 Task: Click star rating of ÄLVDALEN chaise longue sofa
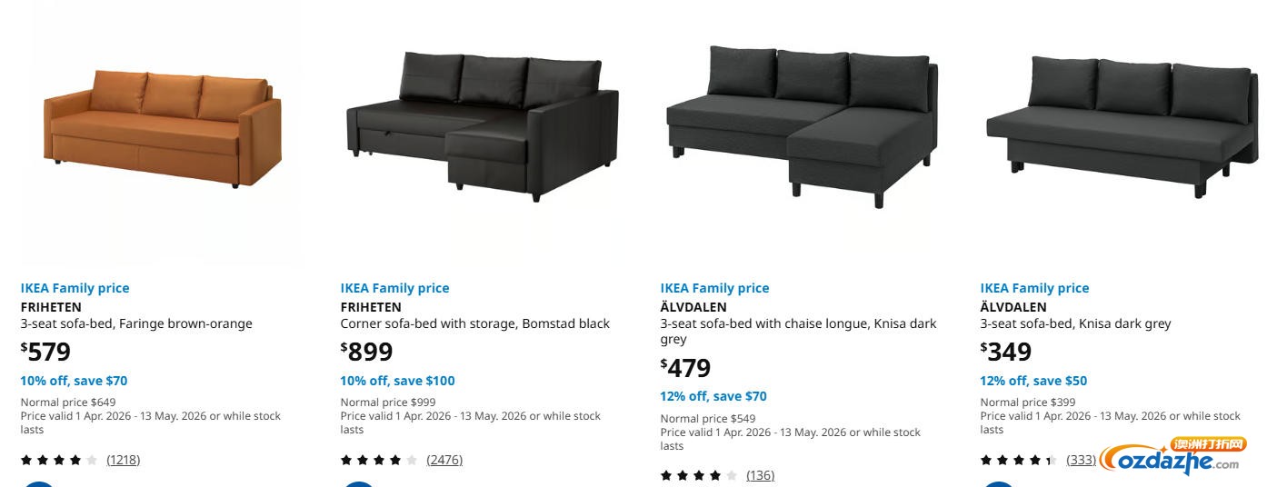[699, 475]
